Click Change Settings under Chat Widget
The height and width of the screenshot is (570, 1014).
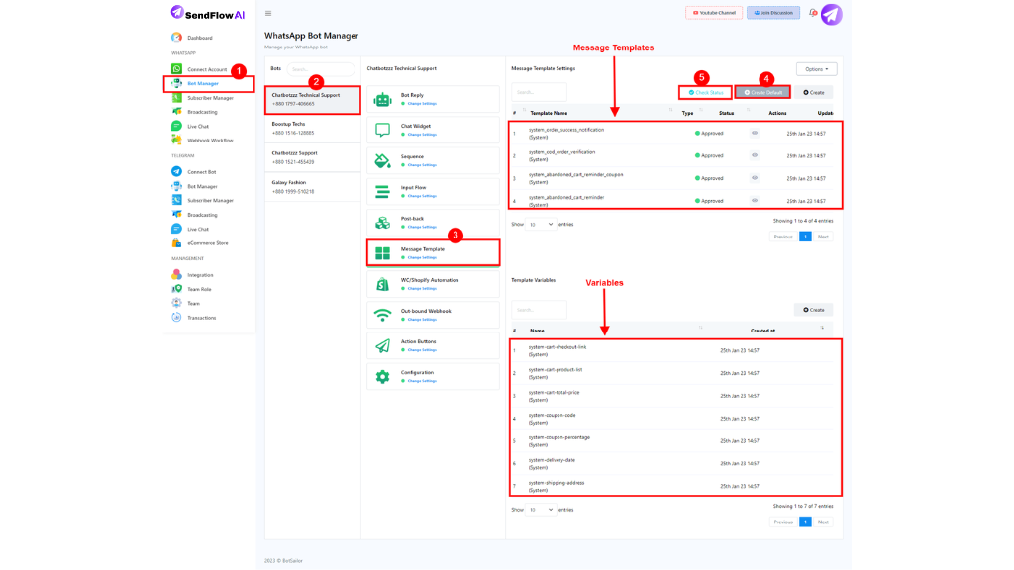coord(422,135)
